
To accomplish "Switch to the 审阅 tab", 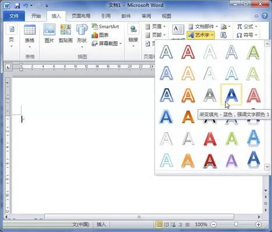I will coord(146,16).
